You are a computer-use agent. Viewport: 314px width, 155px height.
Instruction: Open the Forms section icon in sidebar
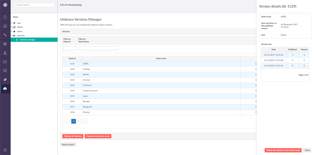click(5, 71)
